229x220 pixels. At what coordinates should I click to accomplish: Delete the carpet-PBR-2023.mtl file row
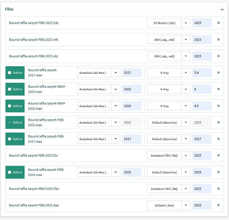click(218, 40)
